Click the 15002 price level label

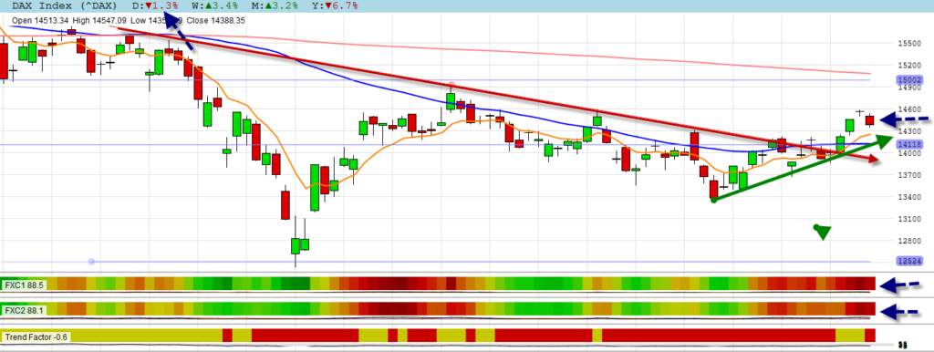909,80
